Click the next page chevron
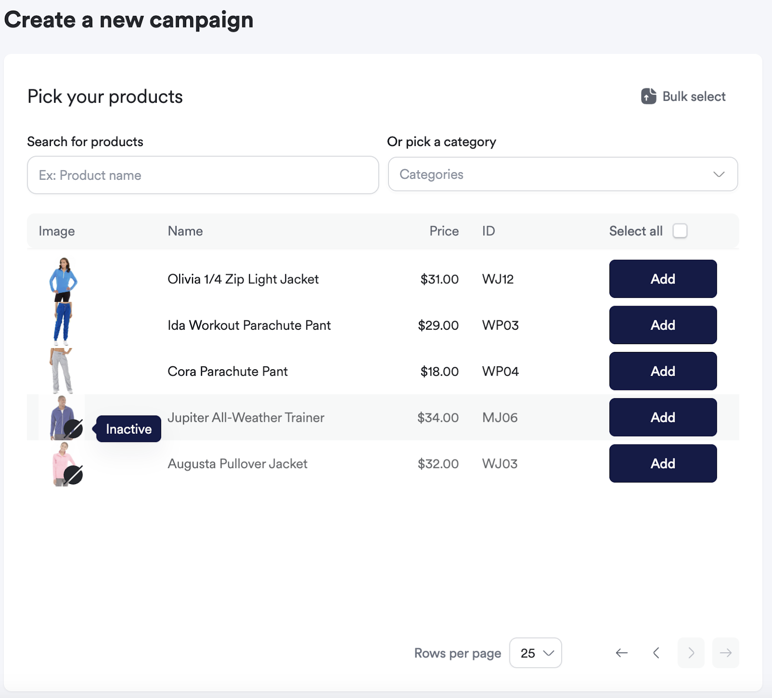The height and width of the screenshot is (698, 772). coord(691,653)
